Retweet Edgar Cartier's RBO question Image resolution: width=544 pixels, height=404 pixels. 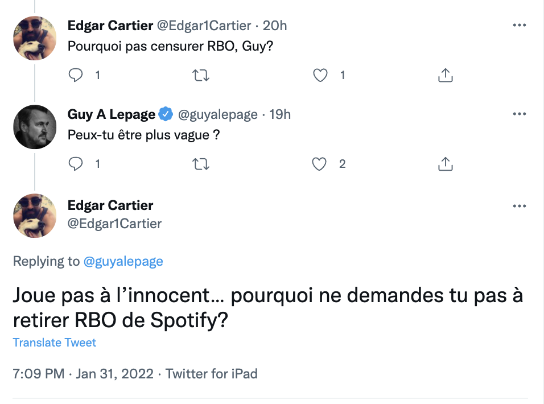(x=201, y=75)
